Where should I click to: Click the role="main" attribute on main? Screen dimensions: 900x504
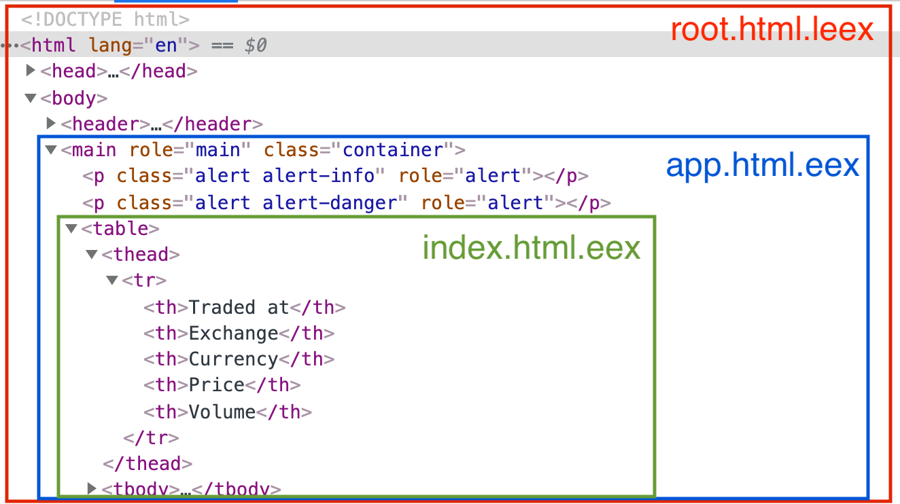pos(191,149)
